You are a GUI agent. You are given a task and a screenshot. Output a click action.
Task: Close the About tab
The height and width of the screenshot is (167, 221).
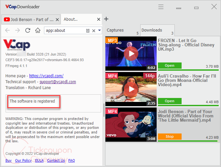point(99,19)
